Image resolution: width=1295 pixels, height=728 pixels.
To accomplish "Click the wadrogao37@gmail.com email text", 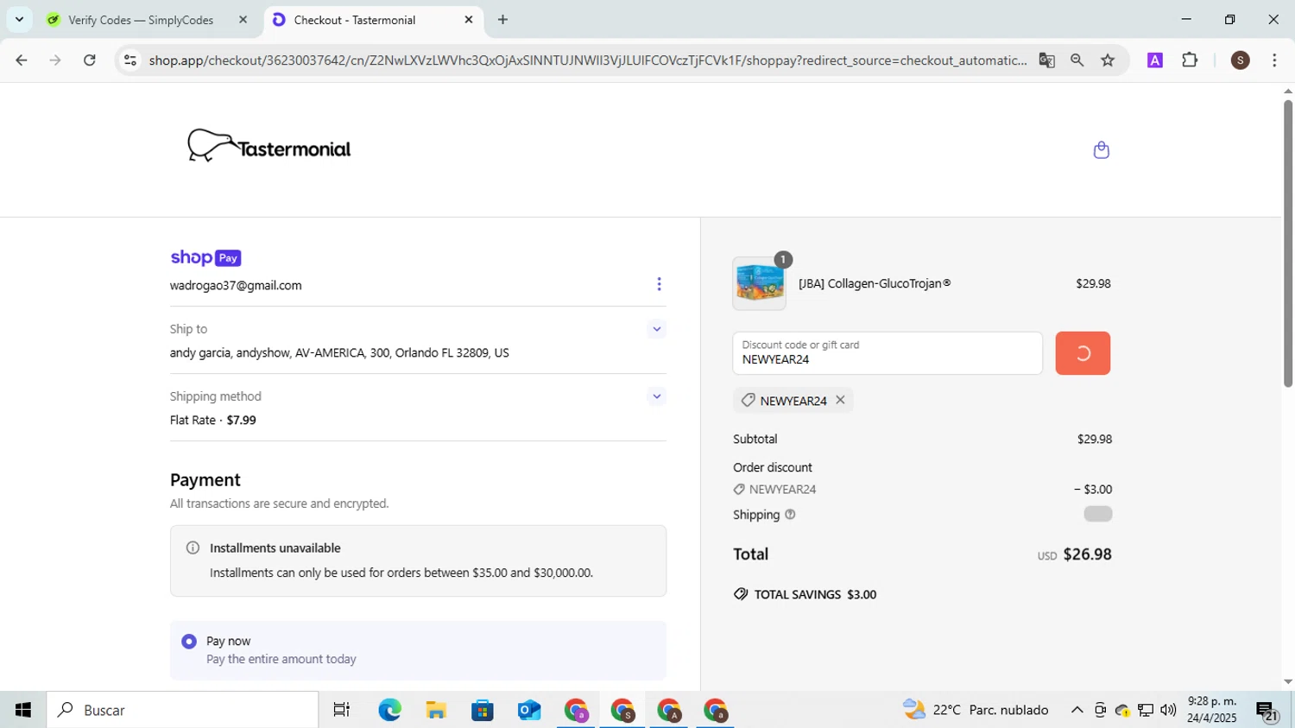I will pos(236,285).
